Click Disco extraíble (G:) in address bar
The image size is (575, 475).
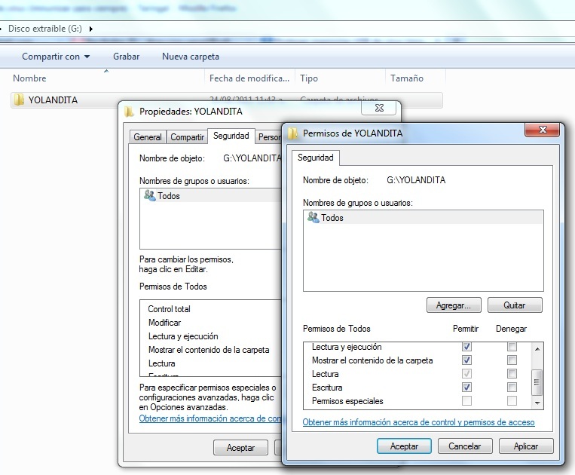point(45,29)
